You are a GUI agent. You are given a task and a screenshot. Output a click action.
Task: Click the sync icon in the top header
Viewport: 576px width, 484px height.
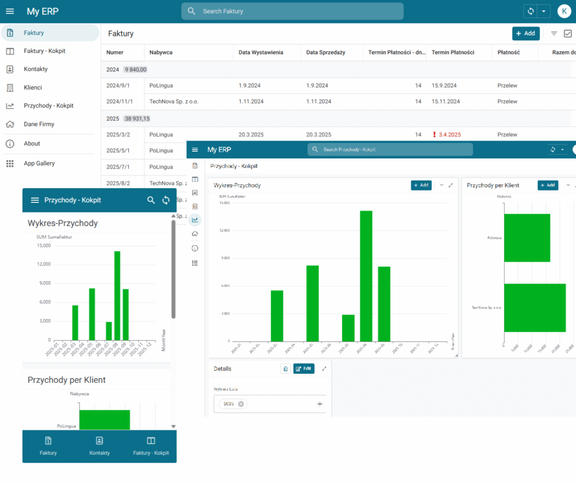pos(530,11)
